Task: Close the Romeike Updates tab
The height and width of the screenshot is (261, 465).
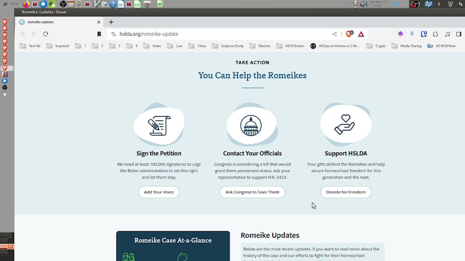Action: point(98,22)
